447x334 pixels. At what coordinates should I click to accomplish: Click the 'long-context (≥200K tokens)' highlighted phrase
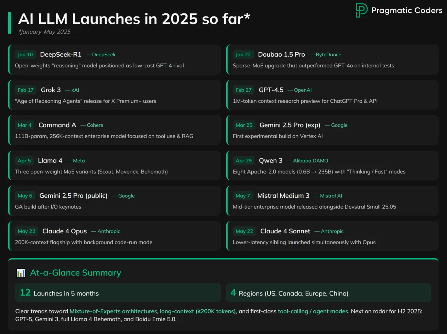click(x=198, y=311)
